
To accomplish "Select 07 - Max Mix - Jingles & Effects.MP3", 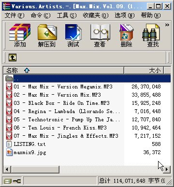I will (87, 136).
